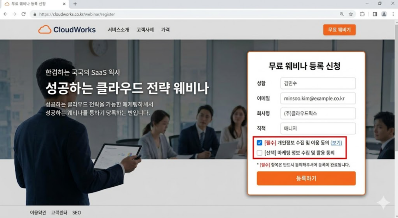Click the orange 무료 웨비나 header button
This screenshot has height=218, width=398.
(339, 30)
